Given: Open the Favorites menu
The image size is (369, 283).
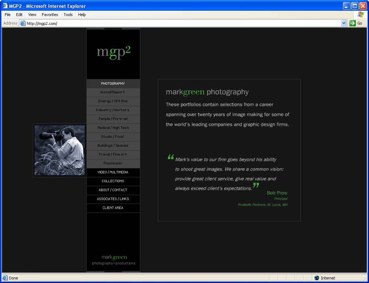Looking at the screenshot, I should 50,15.
